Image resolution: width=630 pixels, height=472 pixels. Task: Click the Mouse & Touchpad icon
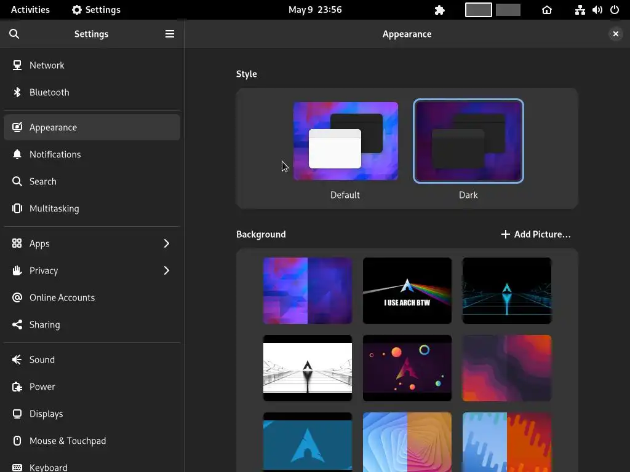pyautogui.click(x=17, y=441)
